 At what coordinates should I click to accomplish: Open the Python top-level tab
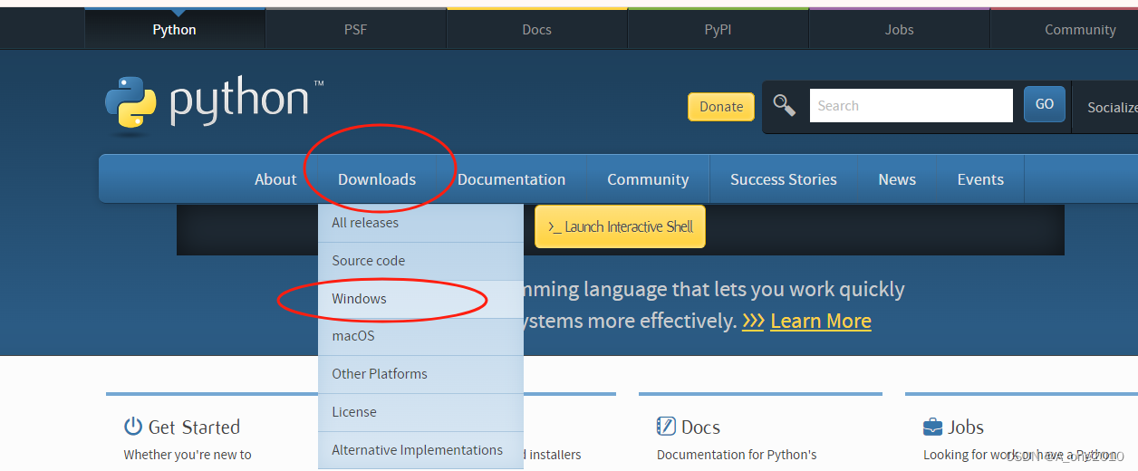pyautogui.click(x=175, y=29)
